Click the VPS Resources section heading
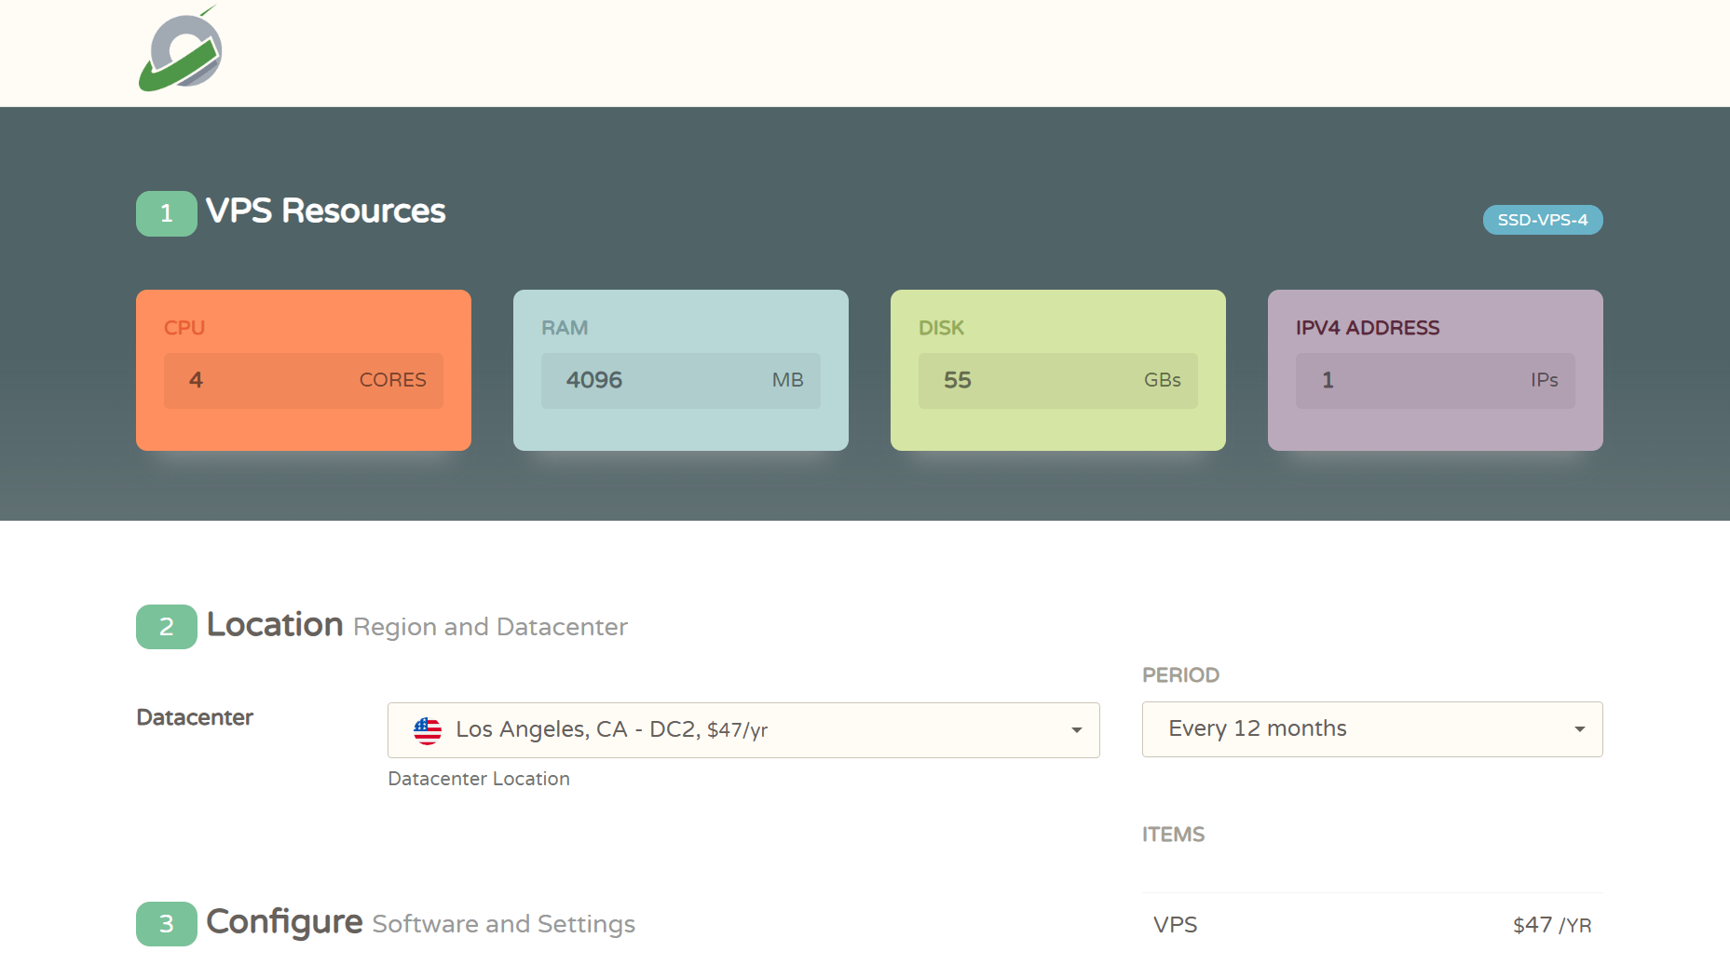This screenshot has width=1730, height=979. click(325, 211)
